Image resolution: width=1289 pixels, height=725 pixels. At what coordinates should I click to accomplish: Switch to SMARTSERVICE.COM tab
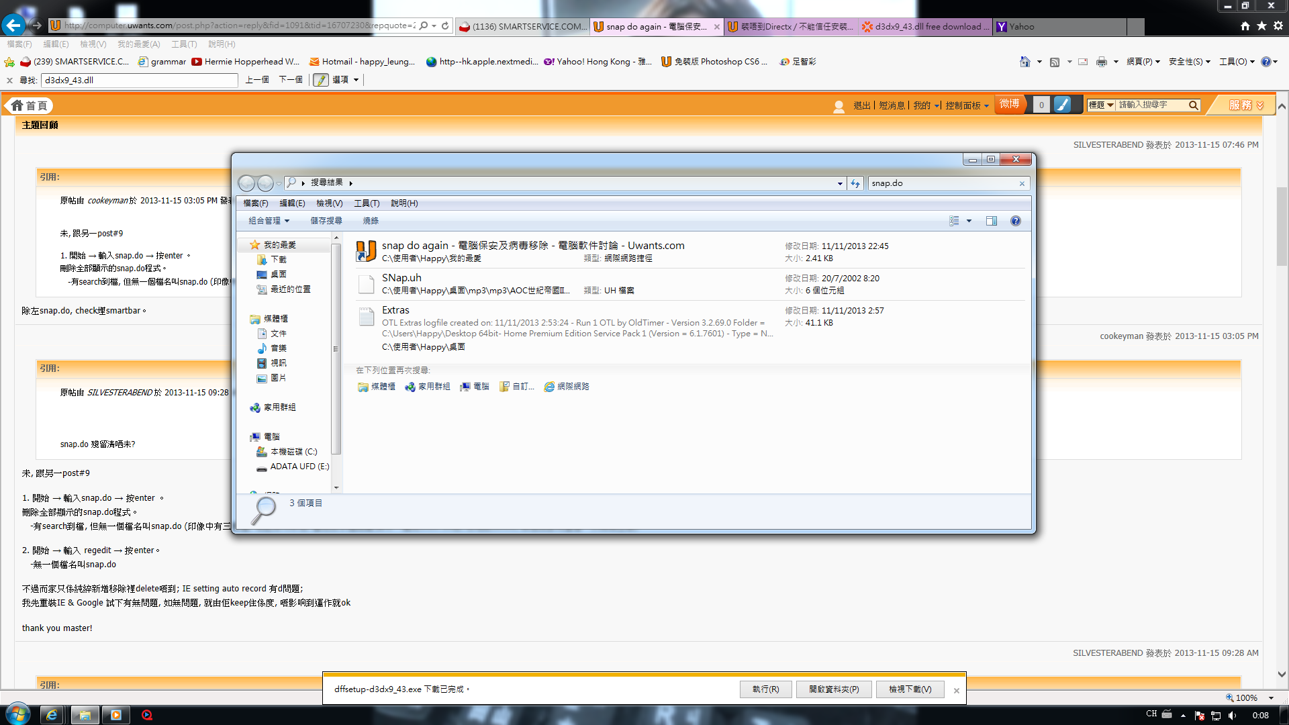click(x=522, y=27)
